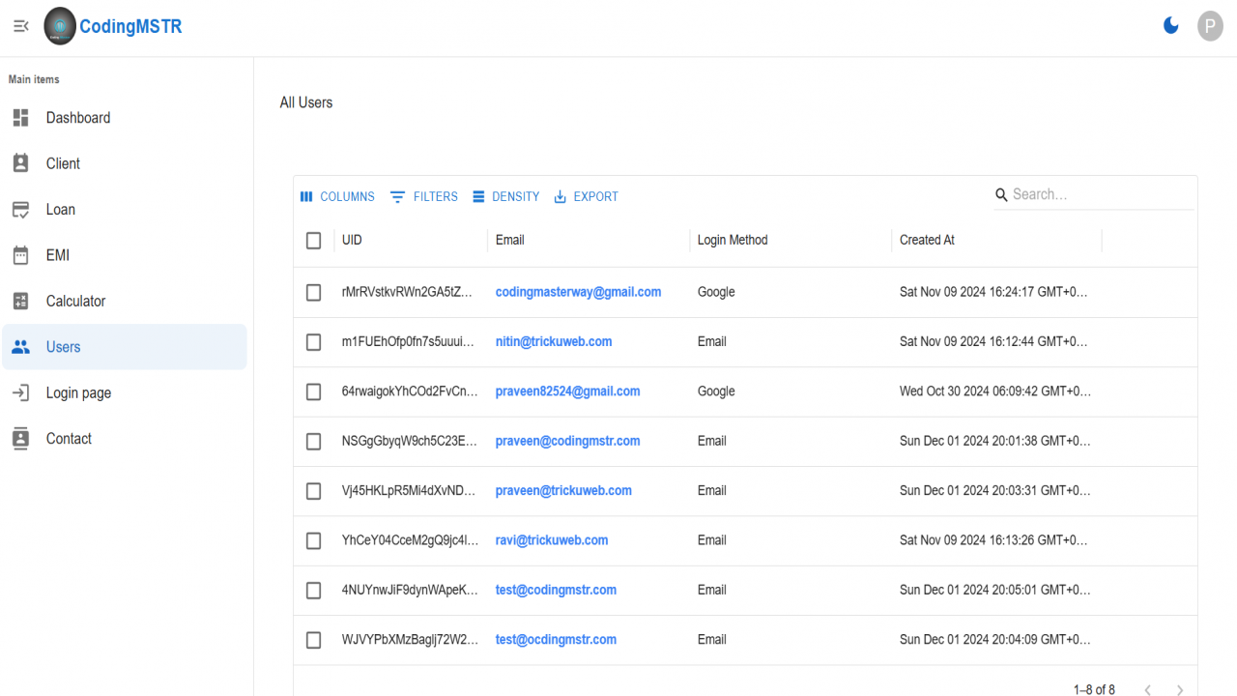
Task: Sort by the Email column header
Action: coord(509,240)
